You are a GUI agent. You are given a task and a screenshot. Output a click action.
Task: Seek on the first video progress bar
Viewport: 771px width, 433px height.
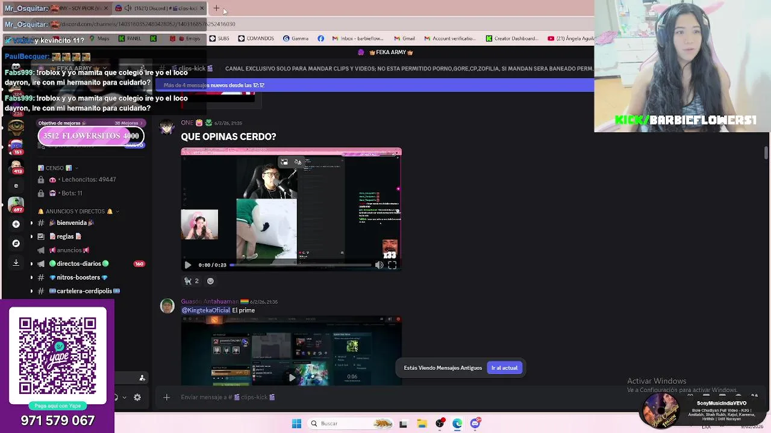(300, 265)
